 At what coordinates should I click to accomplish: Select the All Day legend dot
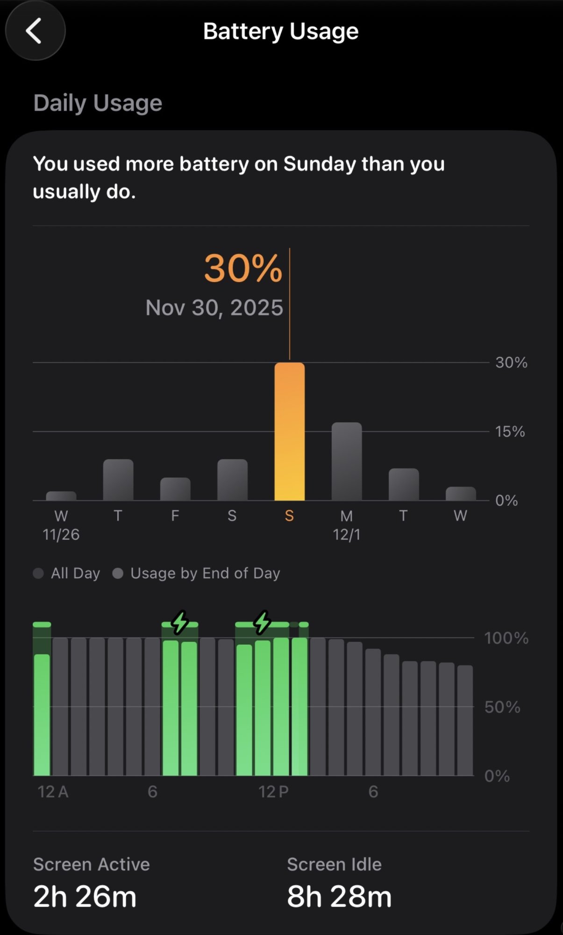coord(39,573)
